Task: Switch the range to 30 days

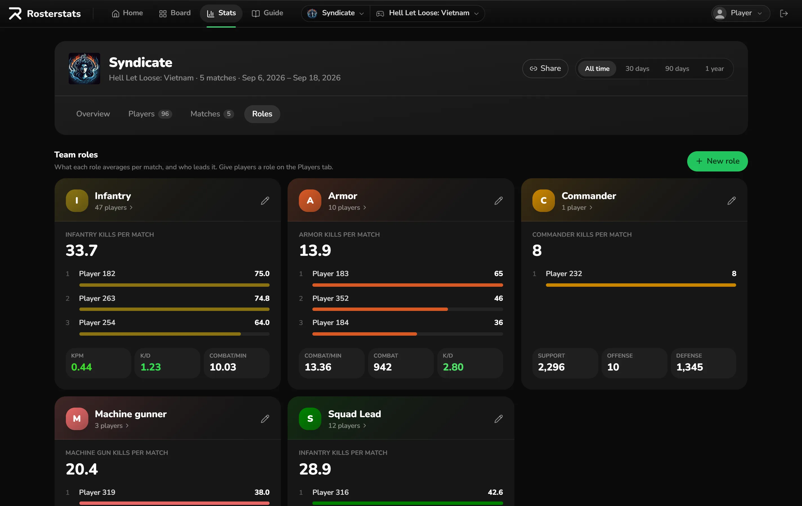Action: pyautogui.click(x=637, y=69)
